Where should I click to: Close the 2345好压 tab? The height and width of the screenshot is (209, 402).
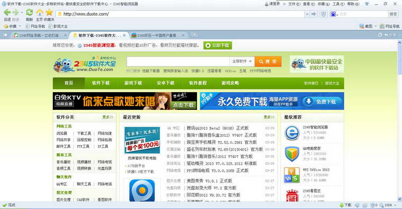click(x=183, y=35)
